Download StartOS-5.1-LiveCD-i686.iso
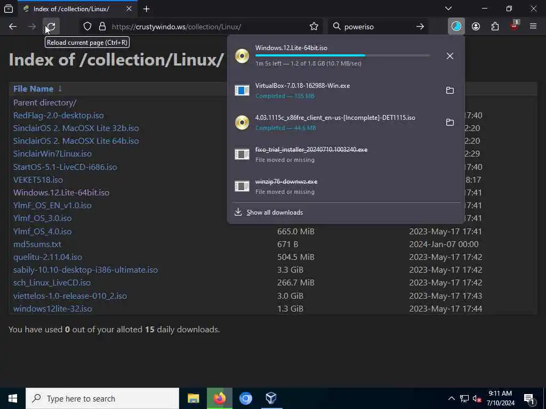 (x=65, y=167)
